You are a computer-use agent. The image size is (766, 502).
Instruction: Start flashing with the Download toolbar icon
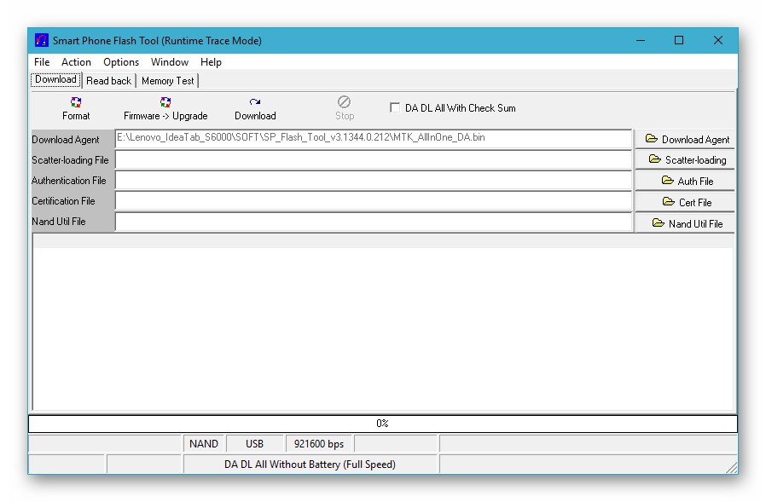[x=255, y=102]
